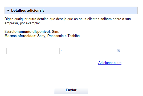The image size is (143, 96).
Task: Click the instruction paragraph starting with Digite qualquer
Action: [x=68, y=21]
